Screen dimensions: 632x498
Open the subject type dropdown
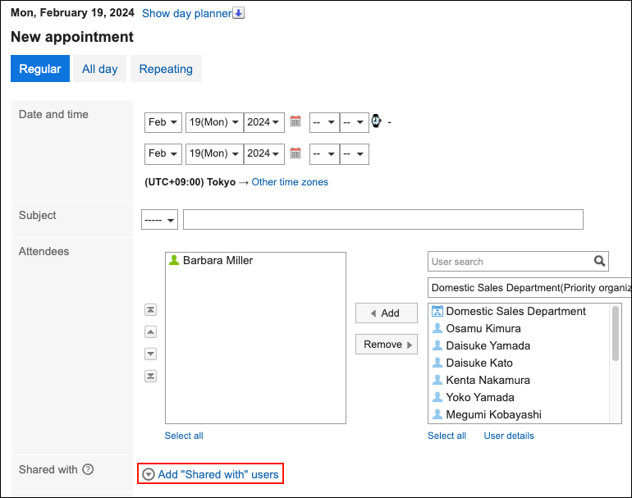pyautogui.click(x=159, y=220)
